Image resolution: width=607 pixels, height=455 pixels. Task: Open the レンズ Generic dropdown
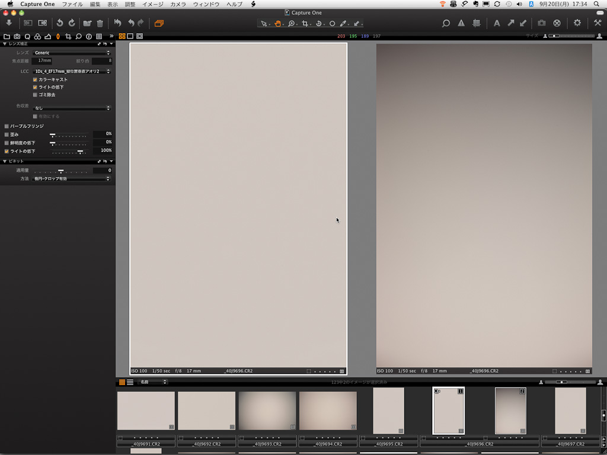click(71, 53)
